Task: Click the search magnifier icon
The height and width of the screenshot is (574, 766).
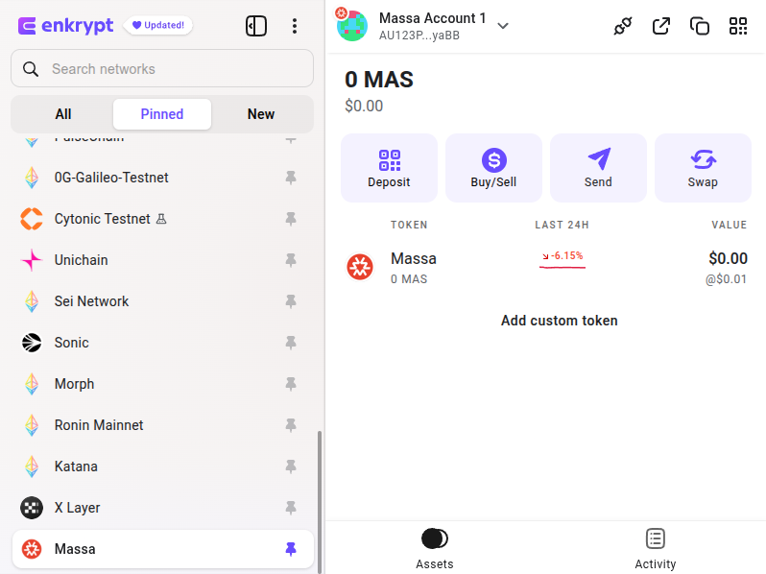Action: pyautogui.click(x=31, y=69)
